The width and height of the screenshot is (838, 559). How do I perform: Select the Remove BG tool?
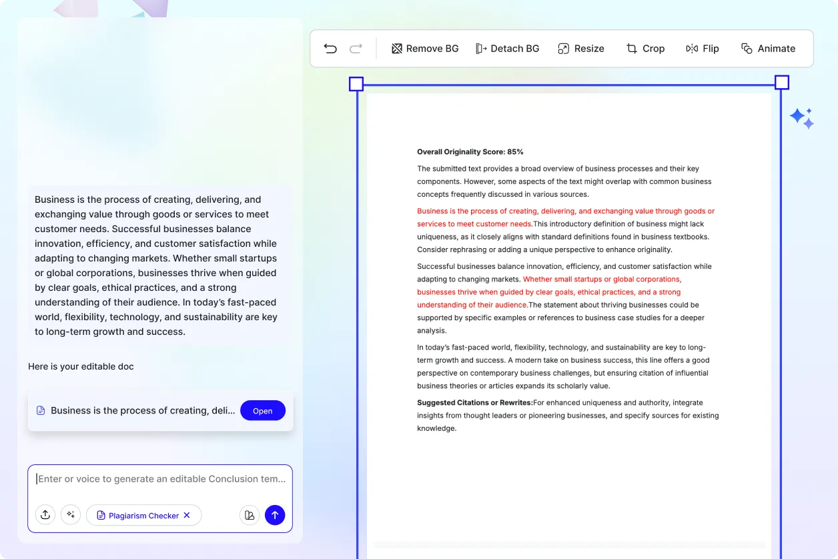[x=425, y=48]
